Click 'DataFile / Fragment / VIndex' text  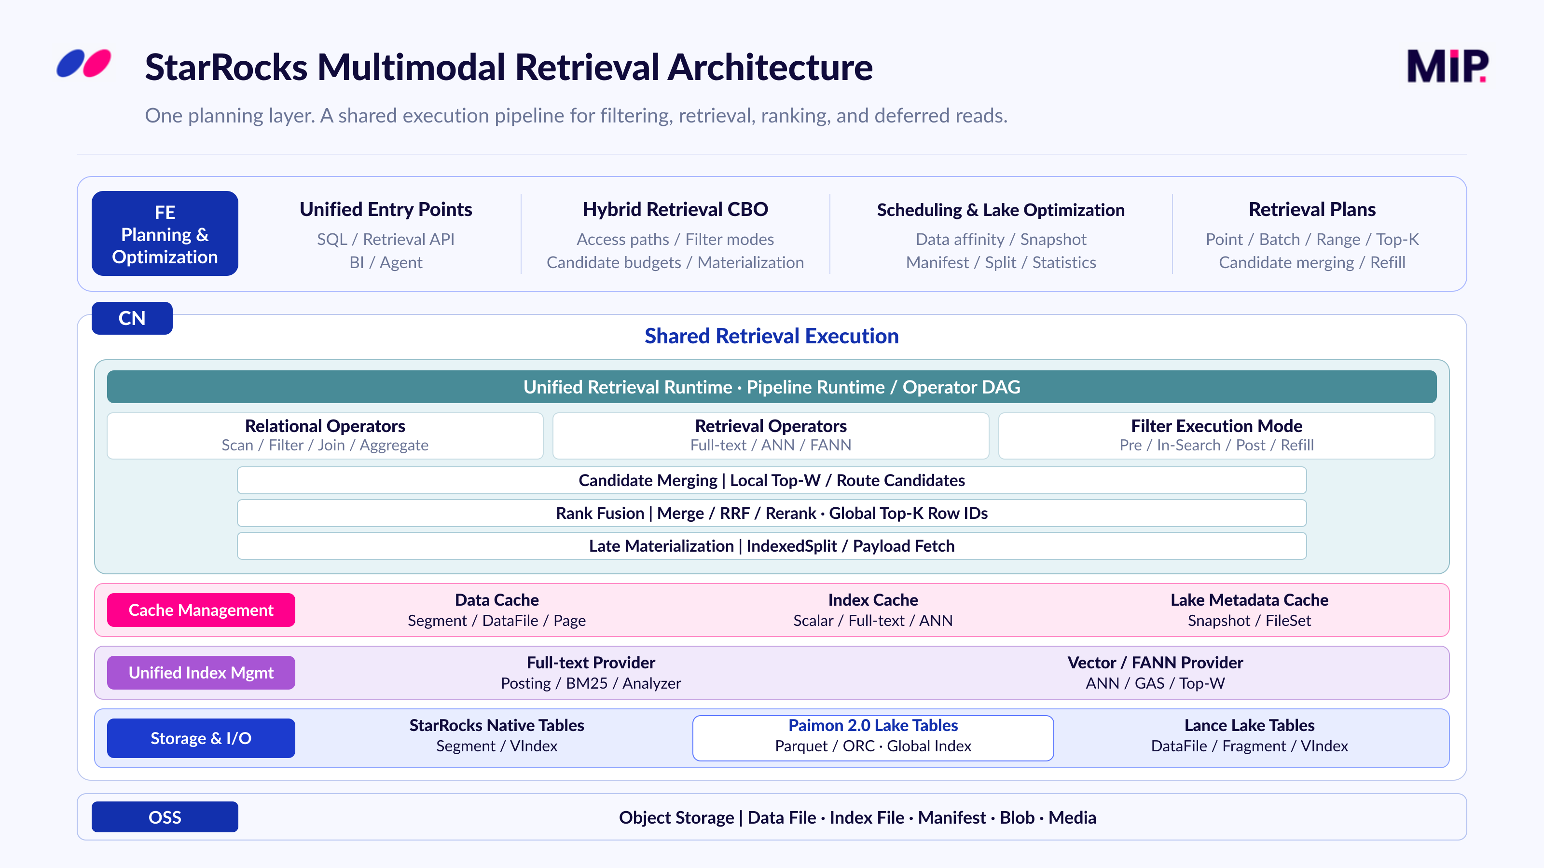[1250, 746]
